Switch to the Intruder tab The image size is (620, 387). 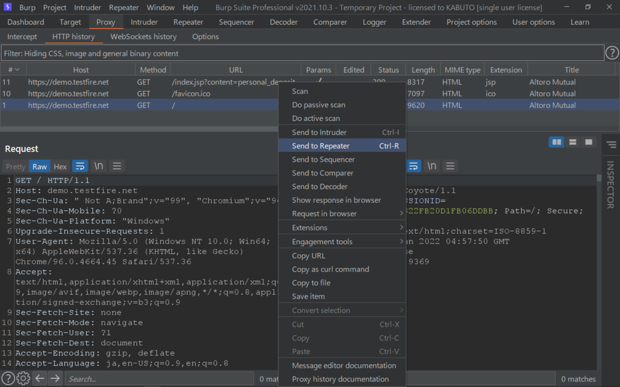(x=144, y=22)
